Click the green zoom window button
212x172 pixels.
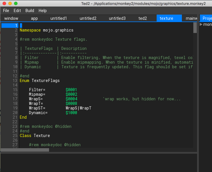click(x=15, y=3)
